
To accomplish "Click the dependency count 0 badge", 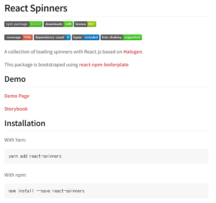I will [52, 37].
